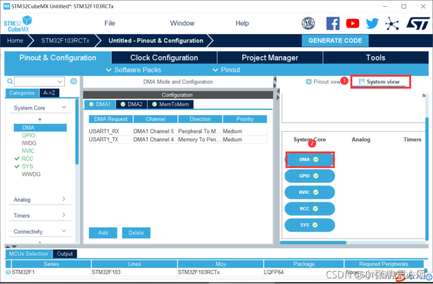433x284 pixels.
Task: Click the ST community network icon
Action: pyautogui.click(x=392, y=23)
